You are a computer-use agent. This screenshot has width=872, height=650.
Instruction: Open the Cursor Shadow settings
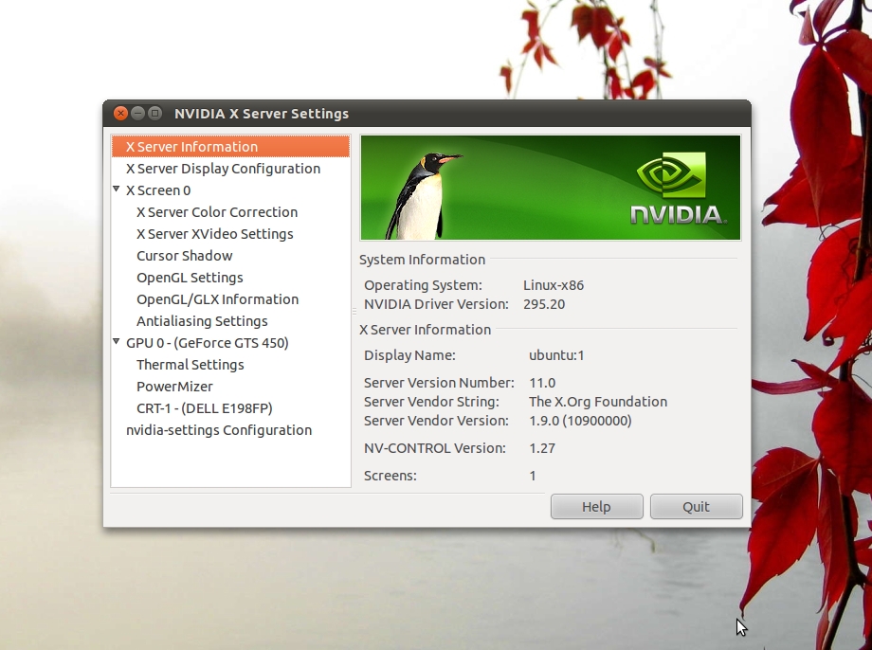tap(184, 255)
